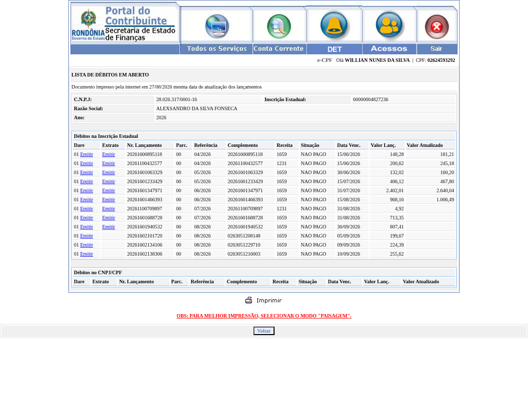Image resolution: width=528 pixels, height=399 pixels.
Task: Emit Extrato for lançamento 20261100432577
Action: [x=109, y=164]
